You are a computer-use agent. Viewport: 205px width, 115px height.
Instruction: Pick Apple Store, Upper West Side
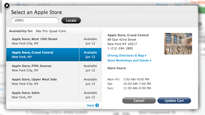coord(43,82)
